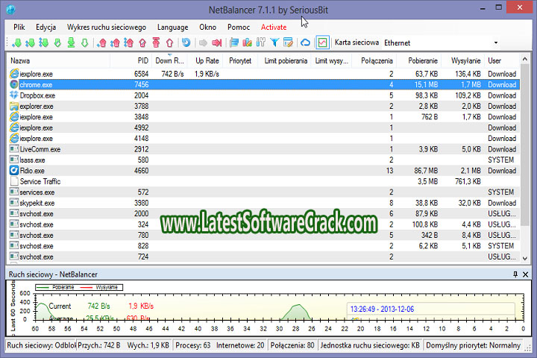Click the colored bar chart toolbar icon
Viewport: 537px width, 358px height.
click(x=248, y=43)
